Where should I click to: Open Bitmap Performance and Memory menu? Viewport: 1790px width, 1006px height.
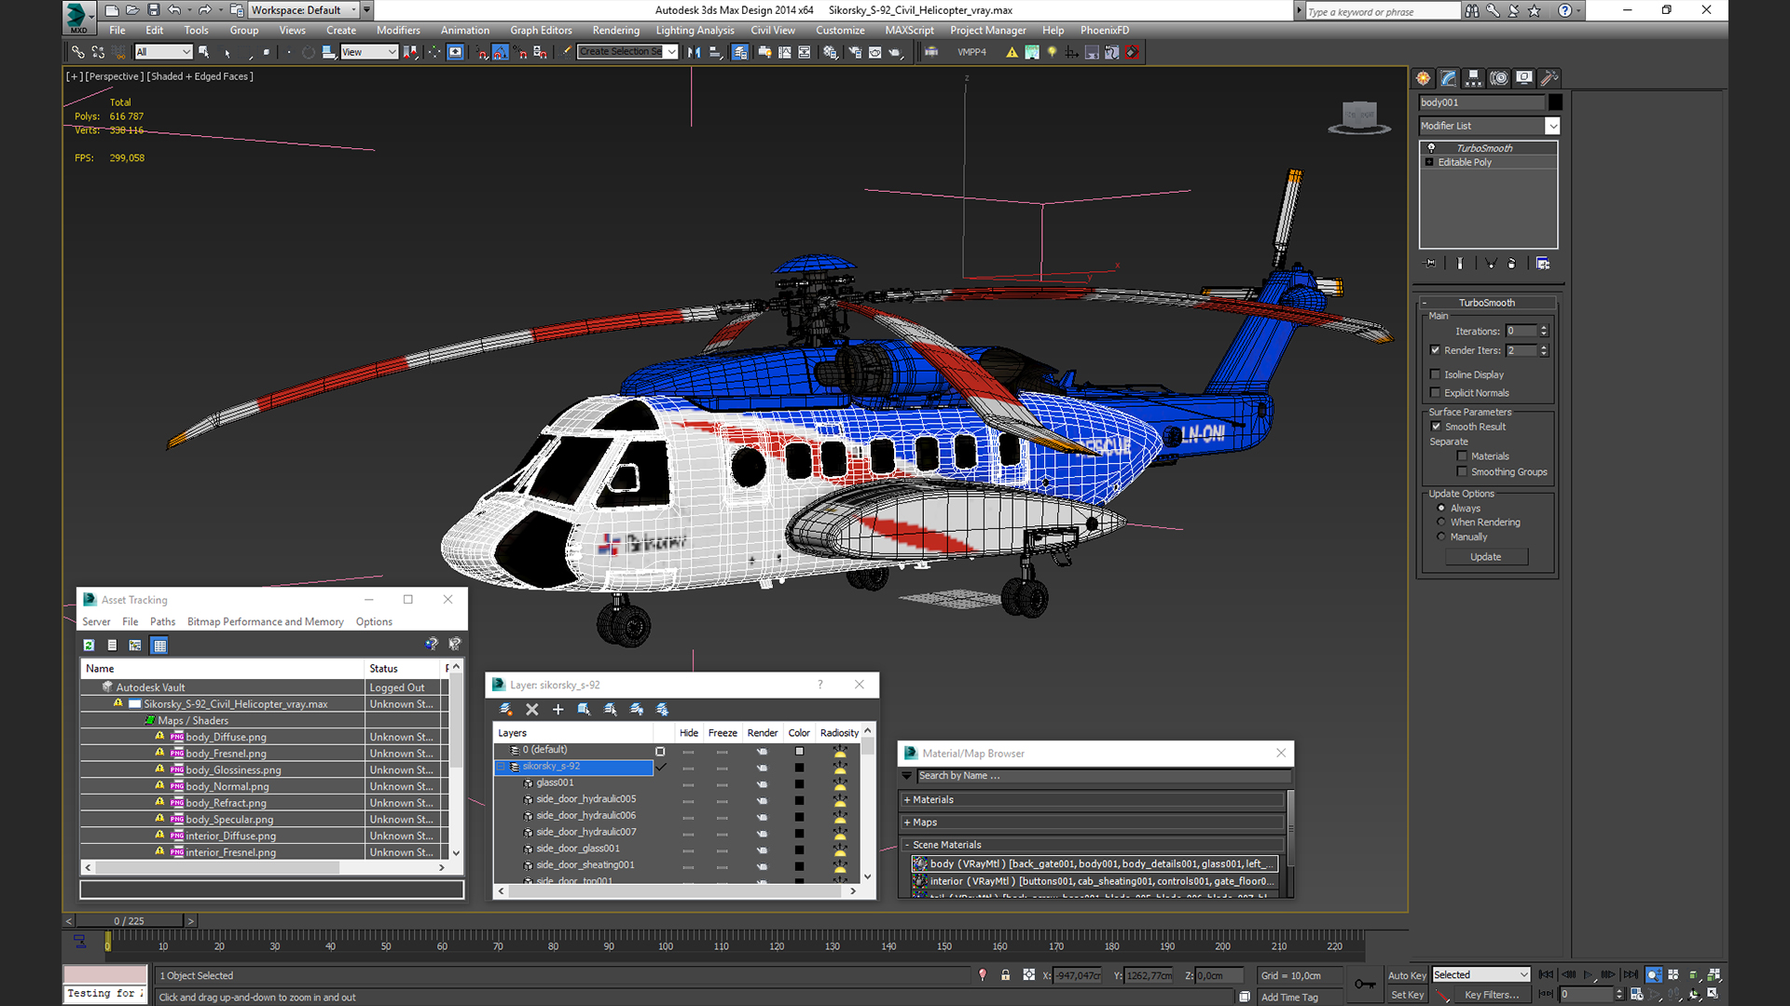(265, 621)
